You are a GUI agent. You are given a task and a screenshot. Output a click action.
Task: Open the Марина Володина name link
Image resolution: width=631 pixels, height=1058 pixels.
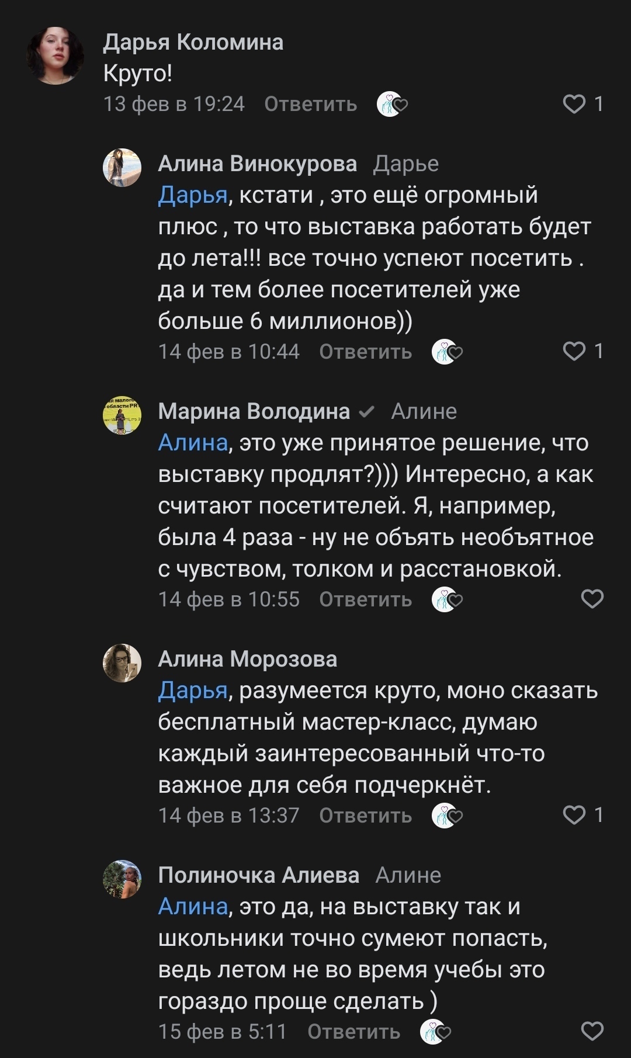[x=254, y=411]
